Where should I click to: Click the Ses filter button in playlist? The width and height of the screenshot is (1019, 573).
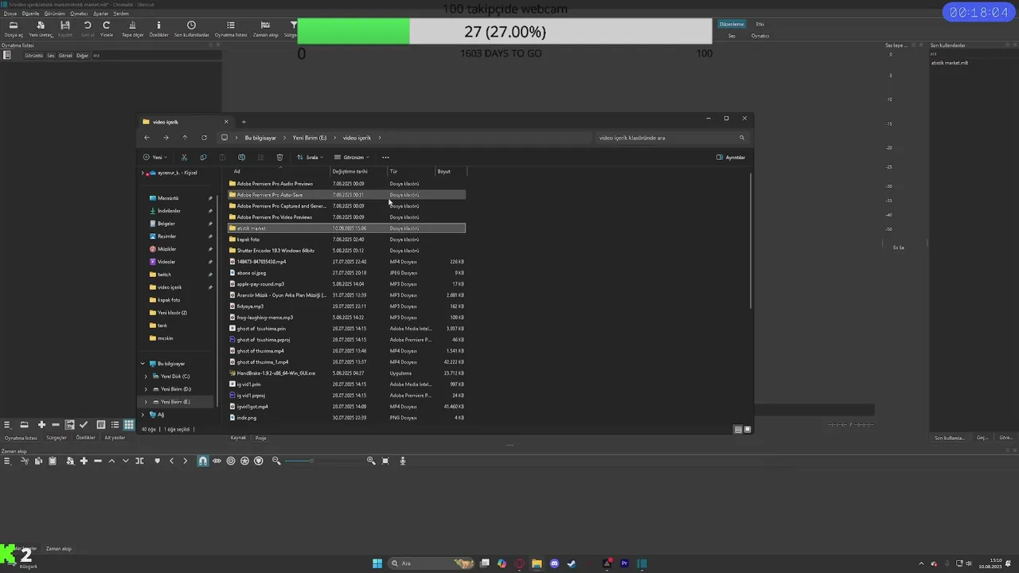click(x=51, y=56)
